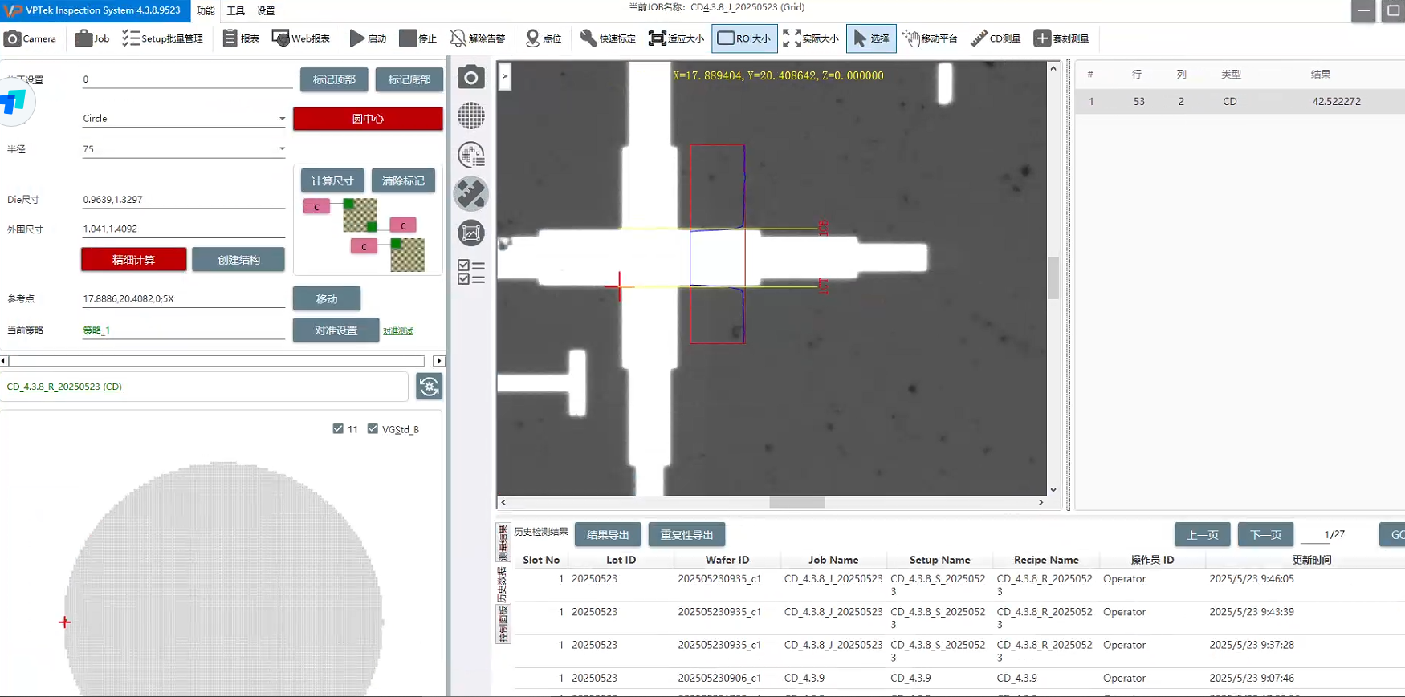
Task: Click the 重复性导出 button
Action: click(x=686, y=535)
